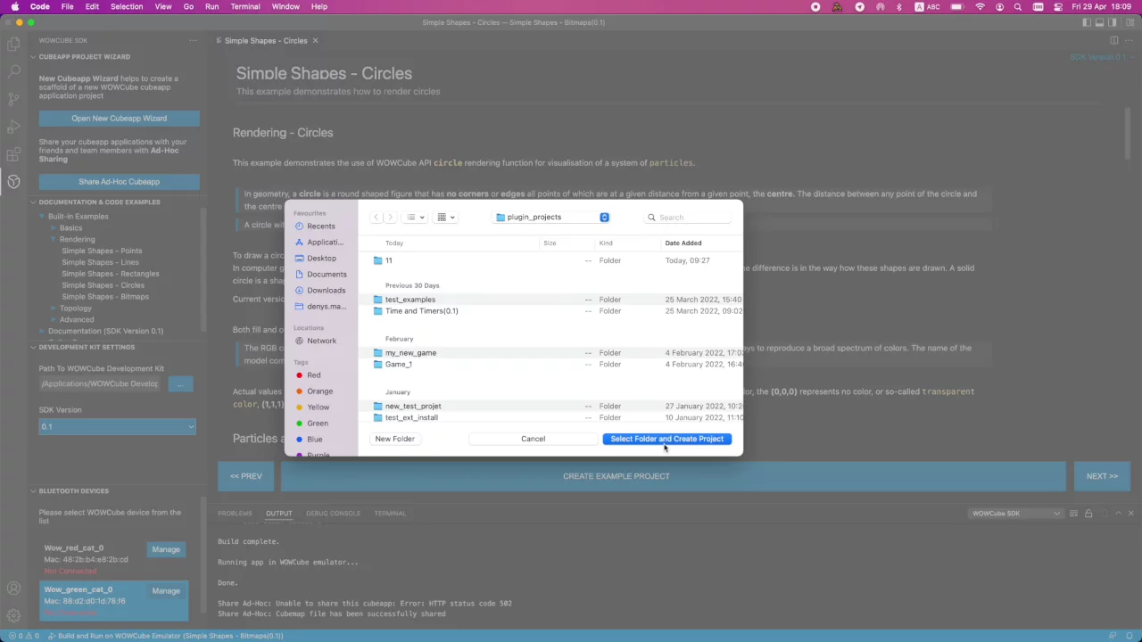Click the my_new_game folder icon
The height and width of the screenshot is (642, 1142).
coord(377,353)
